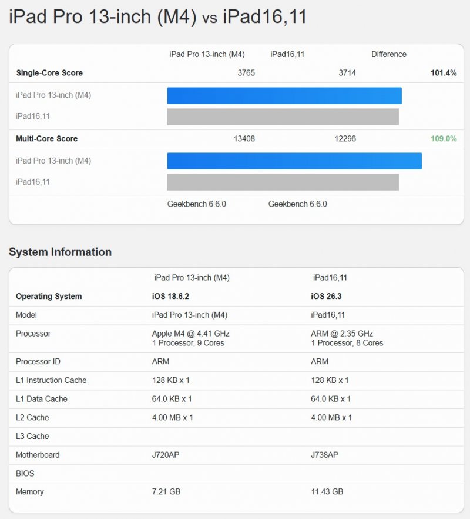Click the second Geekbench 6.6.0 version link
The height and width of the screenshot is (519, 470).
(x=297, y=204)
